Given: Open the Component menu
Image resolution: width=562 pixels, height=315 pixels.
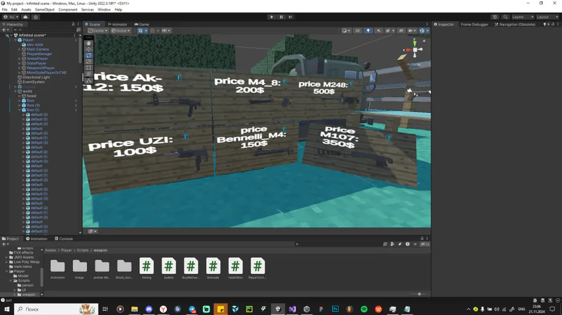Looking at the screenshot, I should point(67,9).
